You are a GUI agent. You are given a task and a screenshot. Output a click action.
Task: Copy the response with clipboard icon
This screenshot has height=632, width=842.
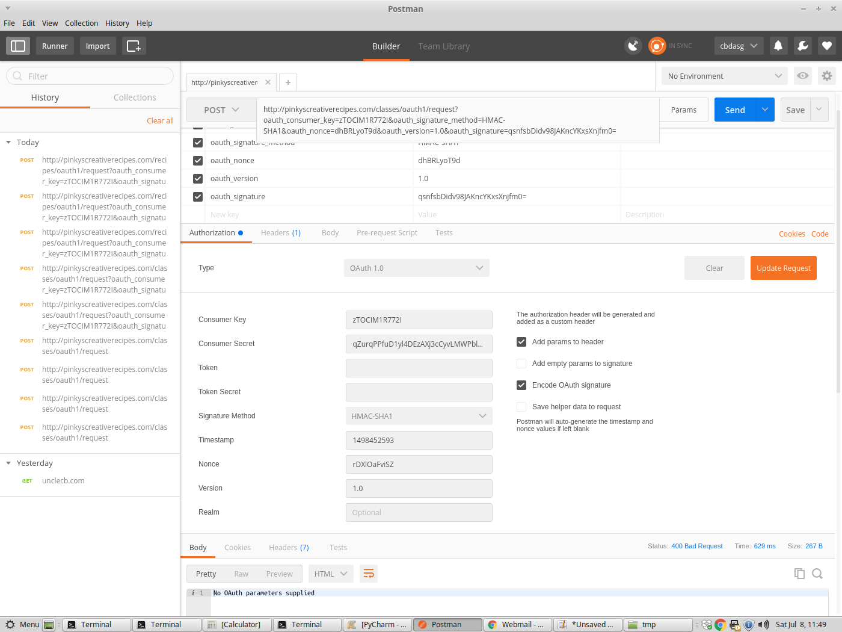[x=799, y=573]
